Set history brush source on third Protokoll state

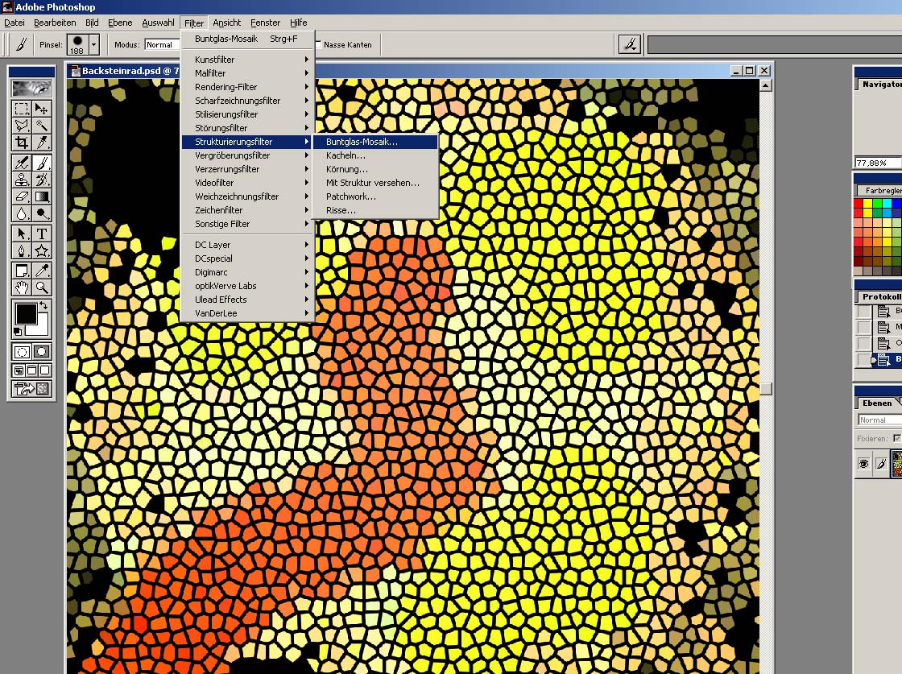[864, 343]
